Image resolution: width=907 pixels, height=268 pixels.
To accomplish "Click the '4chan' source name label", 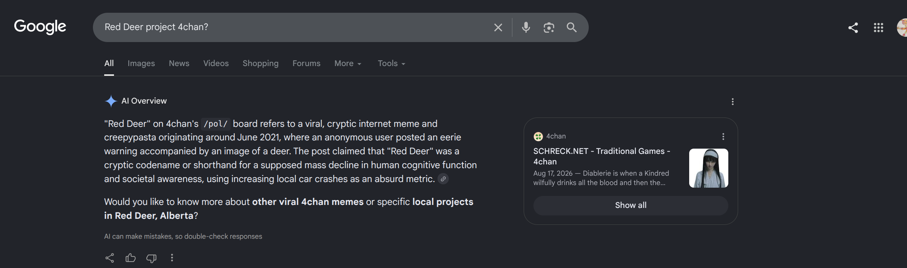I will pos(556,136).
